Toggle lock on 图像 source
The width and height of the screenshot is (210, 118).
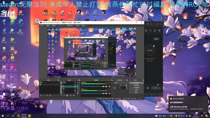(78, 83)
